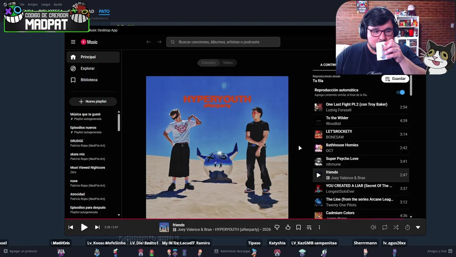The height and width of the screenshot is (257, 456).
Task: Play Bathhouse Homies from queue
Action: 361,148
